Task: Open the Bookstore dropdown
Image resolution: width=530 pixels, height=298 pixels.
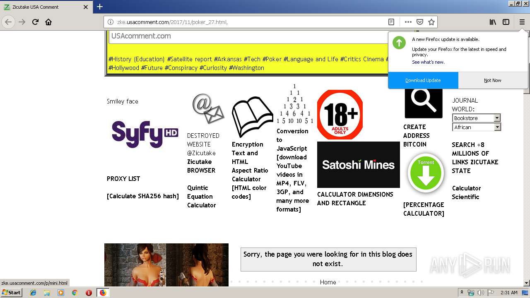Action: (x=476, y=118)
